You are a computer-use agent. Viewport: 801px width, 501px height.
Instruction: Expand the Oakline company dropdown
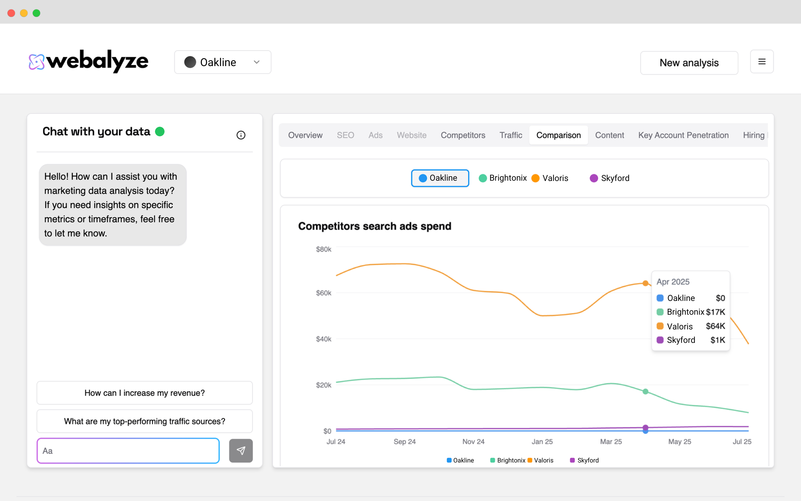[x=222, y=62]
